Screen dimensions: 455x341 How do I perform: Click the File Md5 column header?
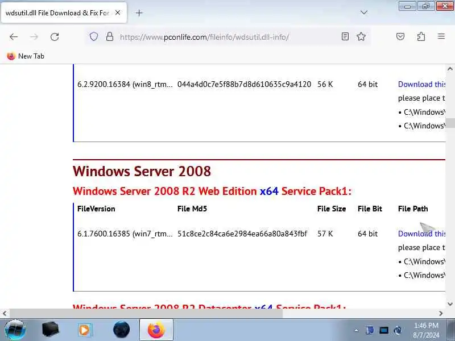point(192,209)
